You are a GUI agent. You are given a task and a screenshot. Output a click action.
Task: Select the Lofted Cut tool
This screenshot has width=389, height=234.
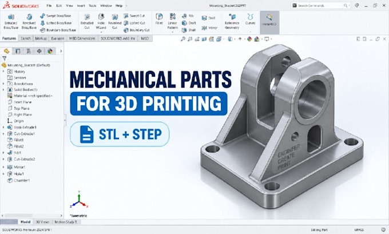point(134,23)
